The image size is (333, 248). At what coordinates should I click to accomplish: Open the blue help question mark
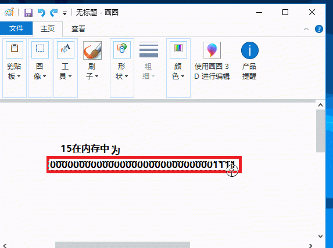coord(319,29)
